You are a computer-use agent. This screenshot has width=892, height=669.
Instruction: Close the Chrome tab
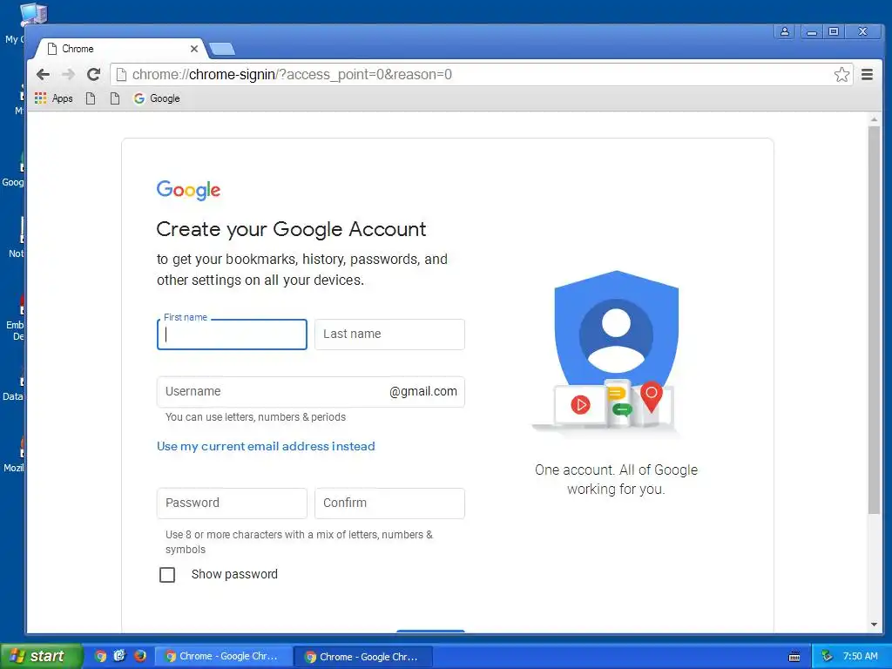pyautogui.click(x=194, y=49)
